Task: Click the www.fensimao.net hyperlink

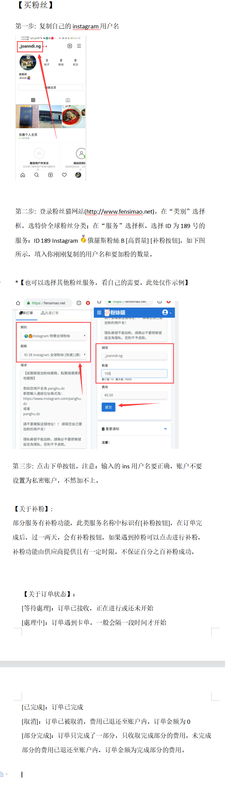Action: point(128,211)
